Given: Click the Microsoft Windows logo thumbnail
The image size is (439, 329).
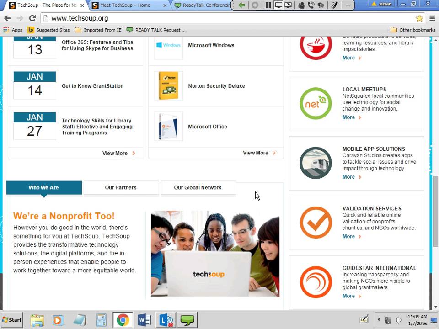Looking at the screenshot, I should pos(168,45).
